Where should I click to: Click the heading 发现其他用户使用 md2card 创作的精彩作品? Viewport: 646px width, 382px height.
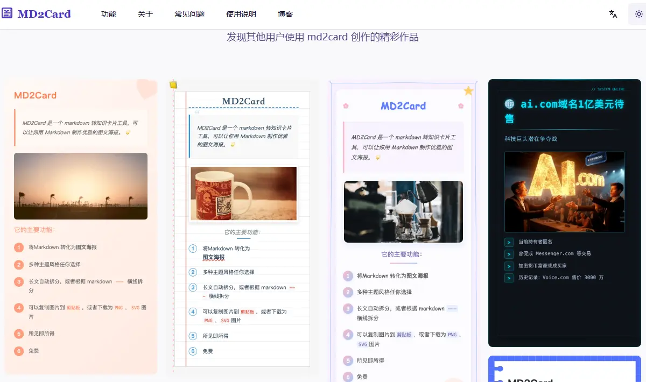(x=322, y=37)
